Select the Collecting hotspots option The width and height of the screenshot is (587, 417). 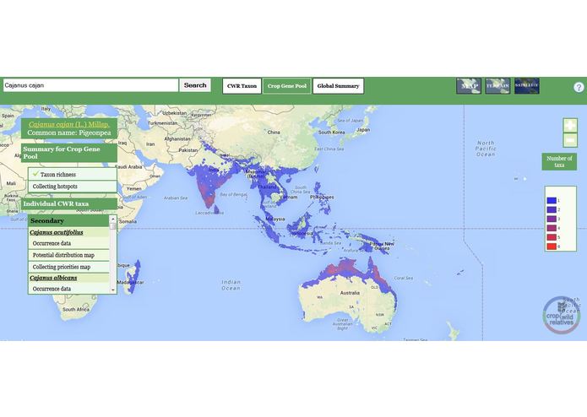[73, 187]
